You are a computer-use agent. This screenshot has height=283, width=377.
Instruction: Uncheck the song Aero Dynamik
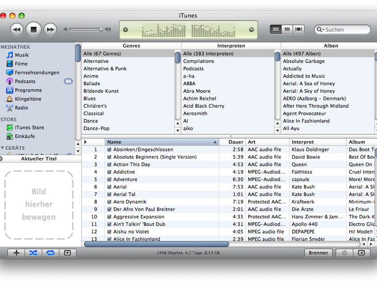click(110, 202)
